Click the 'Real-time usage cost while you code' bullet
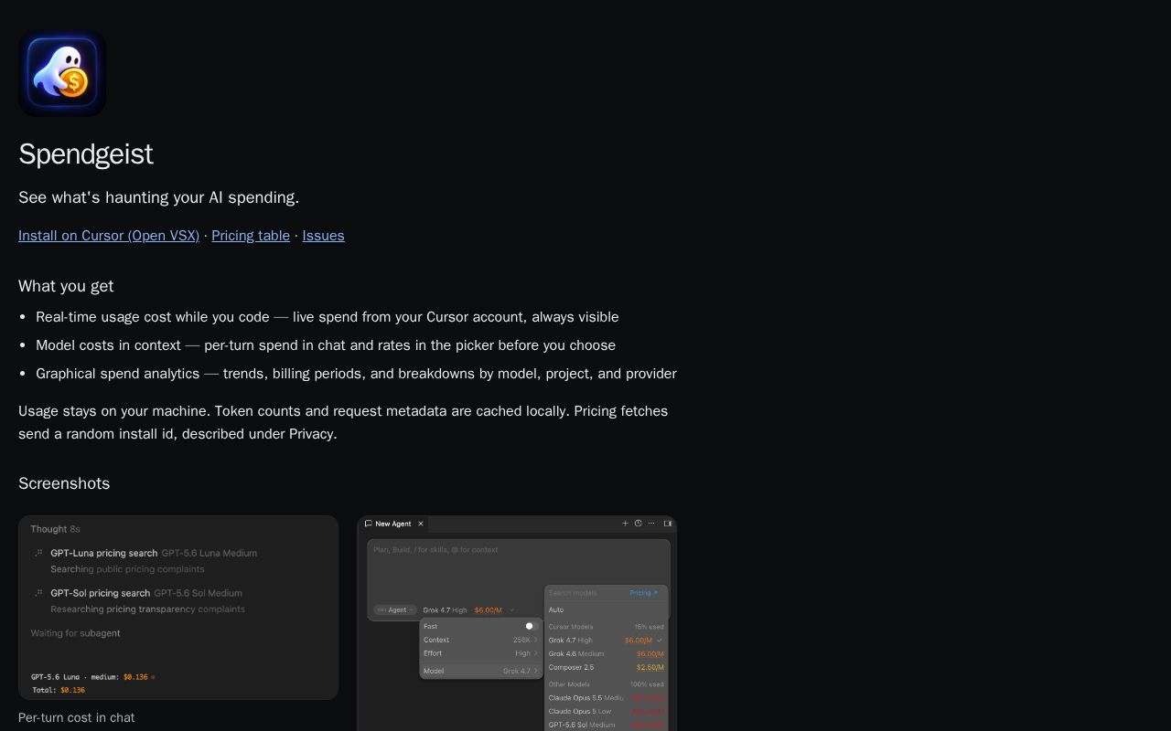The width and height of the screenshot is (1171, 731). point(328,317)
